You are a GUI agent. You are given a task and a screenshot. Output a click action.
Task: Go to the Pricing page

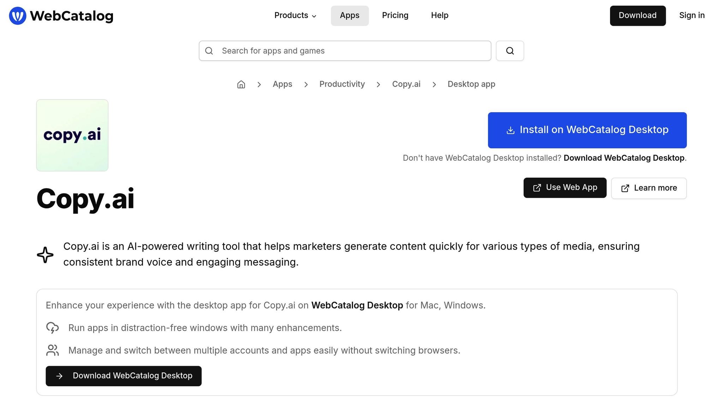point(395,16)
